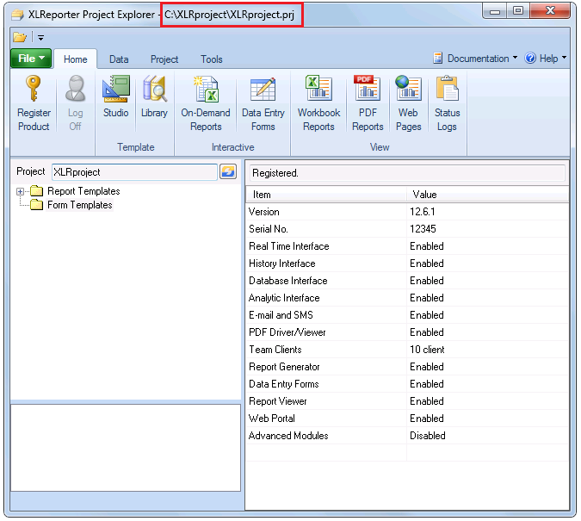Open On-Demand Reports
This screenshot has width=581, height=521.
click(x=206, y=103)
